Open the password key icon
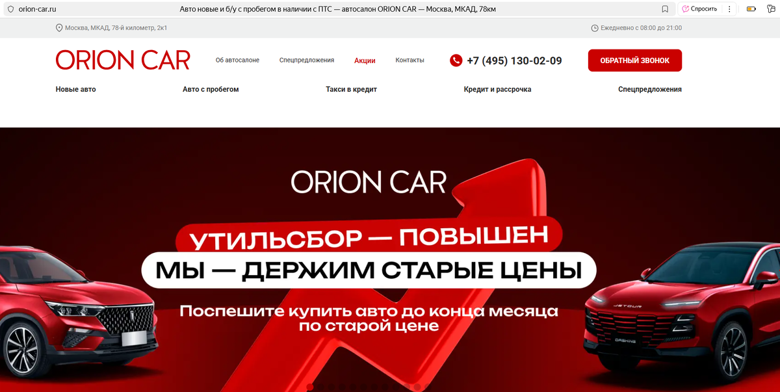Screen dimensions: 780x392 [x=771, y=9]
